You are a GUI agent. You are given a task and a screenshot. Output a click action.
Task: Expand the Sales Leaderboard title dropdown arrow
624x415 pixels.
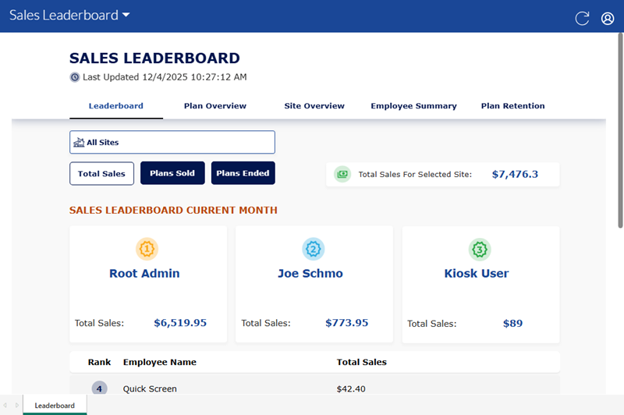pos(126,16)
